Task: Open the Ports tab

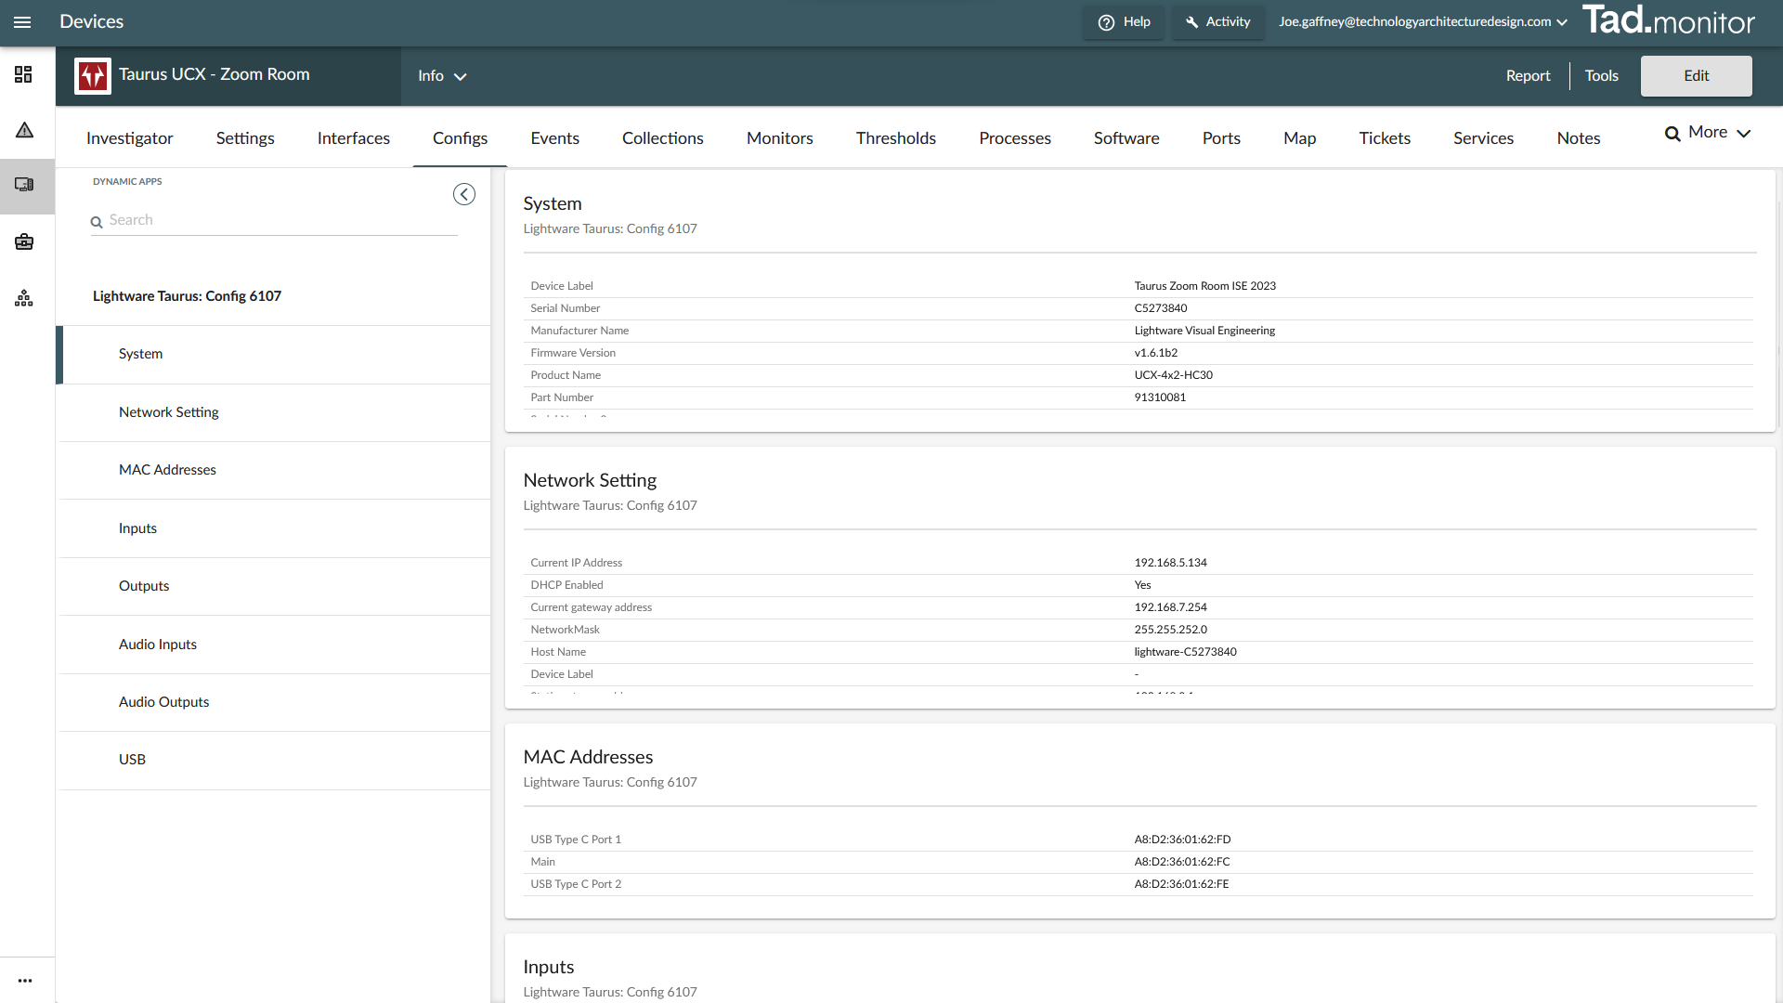Action: [1221, 138]
